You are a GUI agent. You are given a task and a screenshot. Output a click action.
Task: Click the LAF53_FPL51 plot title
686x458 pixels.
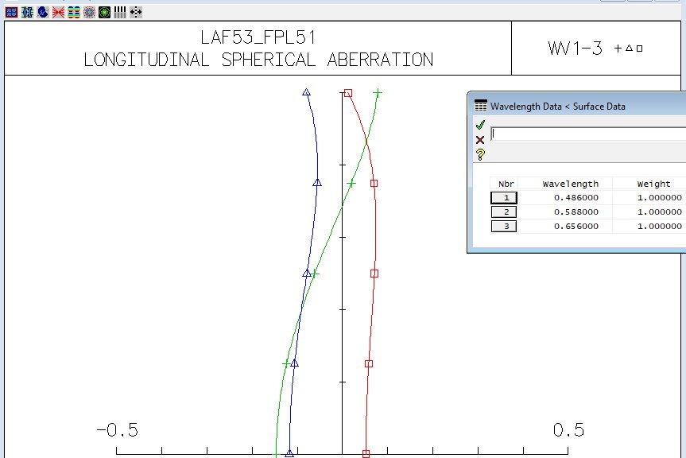click(x=258, y=37)
